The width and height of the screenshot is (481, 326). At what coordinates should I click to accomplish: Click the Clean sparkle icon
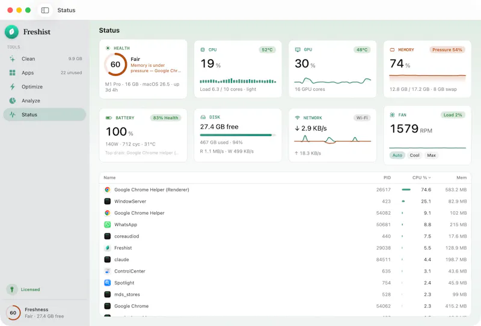(12, 58)
